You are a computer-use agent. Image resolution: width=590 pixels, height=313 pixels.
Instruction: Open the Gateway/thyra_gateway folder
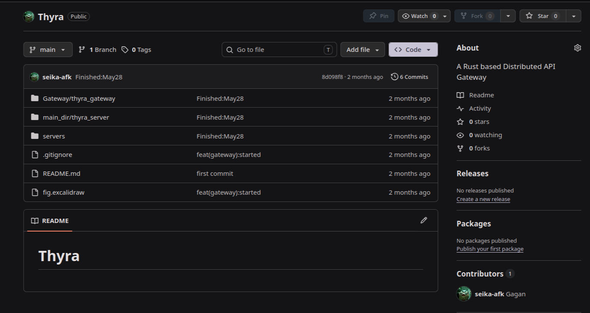point(79,99)
